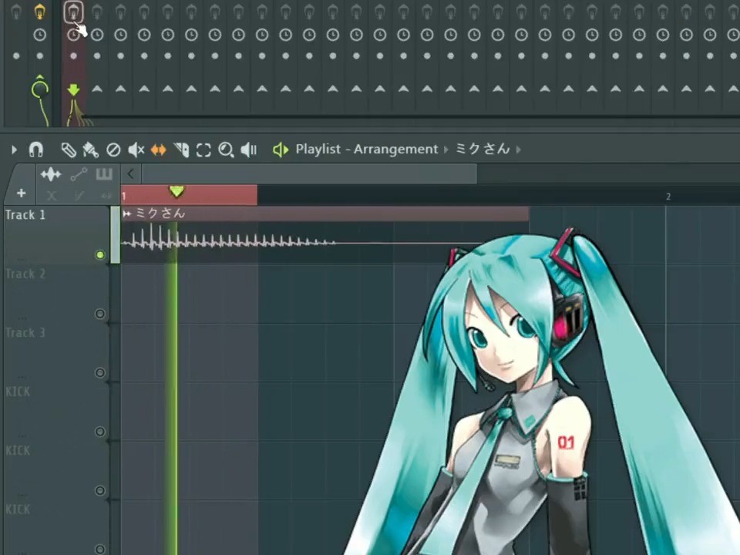Screen dimensions: 740x555
Task: Show pattern clips via piano icon
Action: (104, 175)
